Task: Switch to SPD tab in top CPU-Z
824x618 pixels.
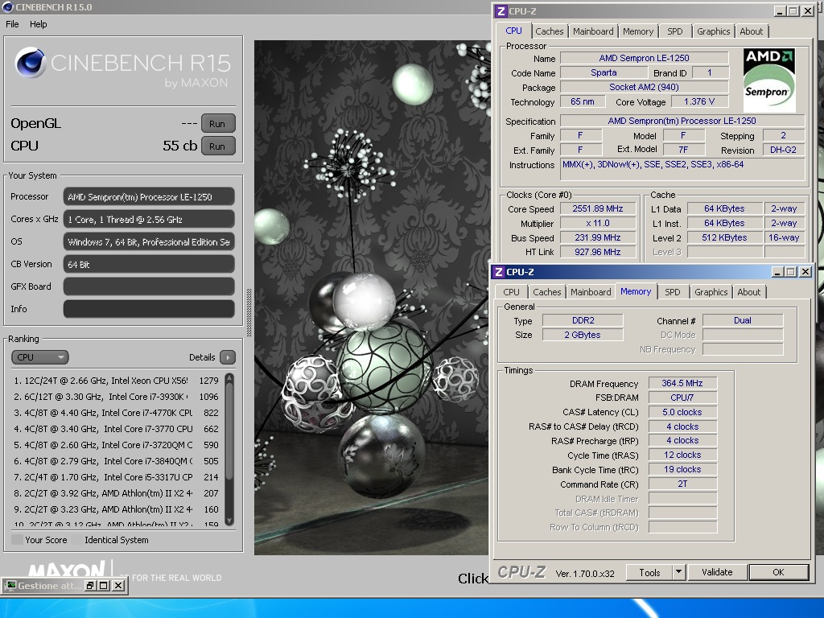Action: tap(675, 31)
